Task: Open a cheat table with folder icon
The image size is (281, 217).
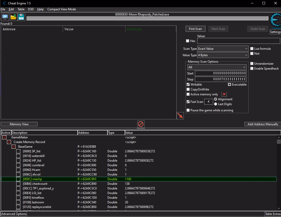Action: (13, 17)
